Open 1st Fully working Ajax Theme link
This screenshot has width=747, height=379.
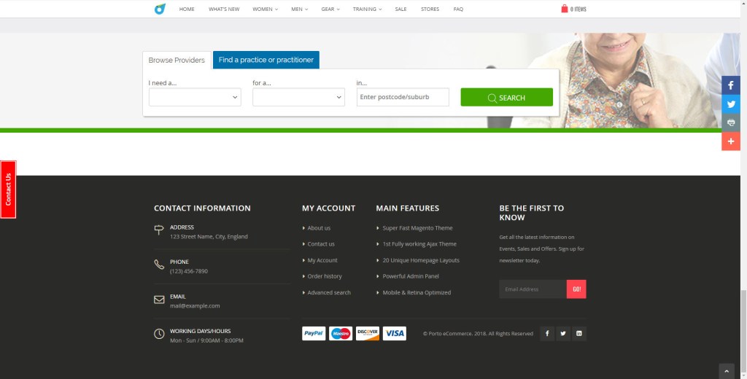tap(419, 243)
